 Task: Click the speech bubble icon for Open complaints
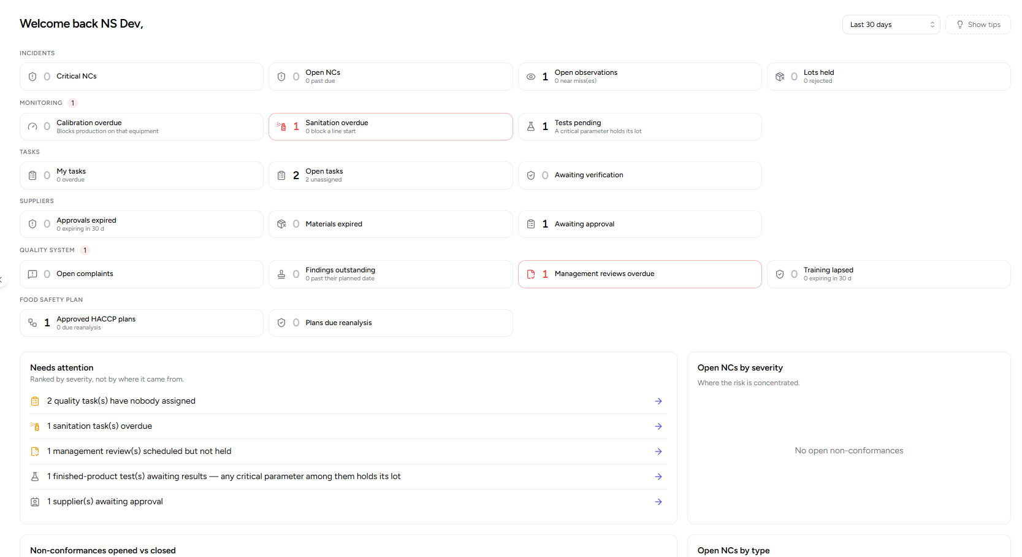click(32, 274)
